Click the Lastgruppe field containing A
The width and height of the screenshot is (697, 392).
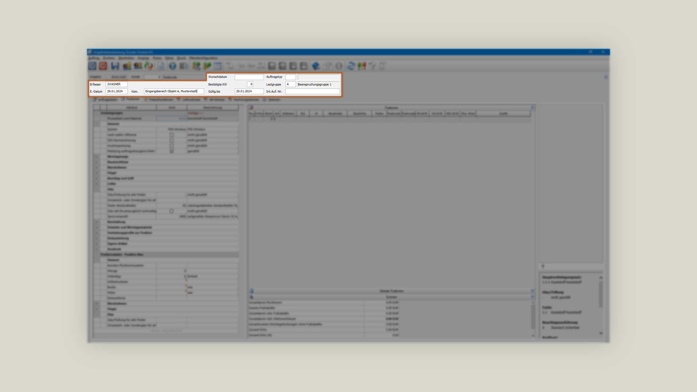click(290, 84)
